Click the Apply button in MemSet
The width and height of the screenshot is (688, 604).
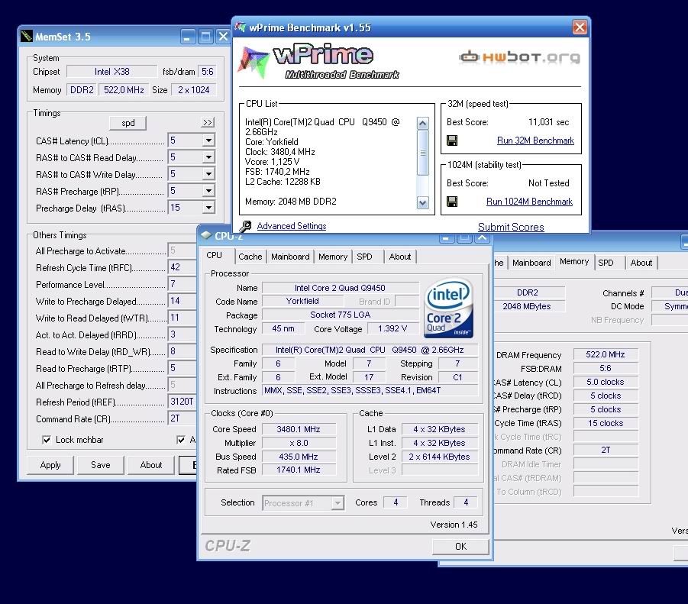[50, 465]
